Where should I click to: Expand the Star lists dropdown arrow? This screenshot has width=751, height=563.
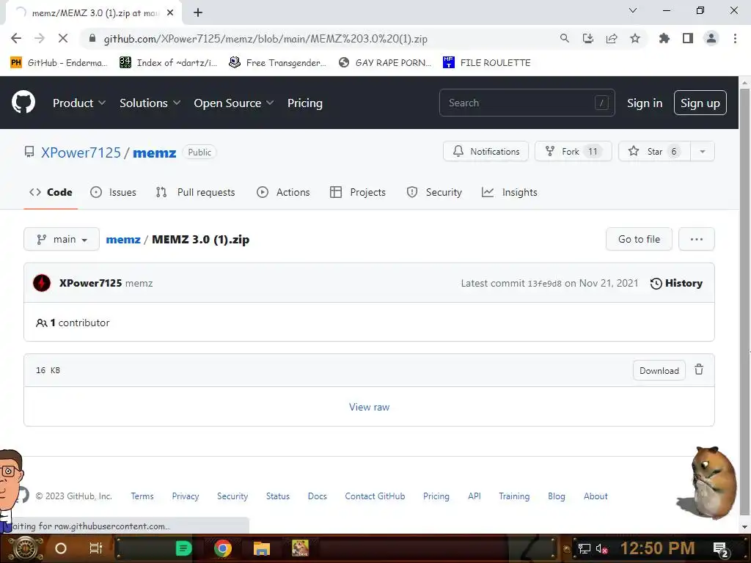[702, 151]
